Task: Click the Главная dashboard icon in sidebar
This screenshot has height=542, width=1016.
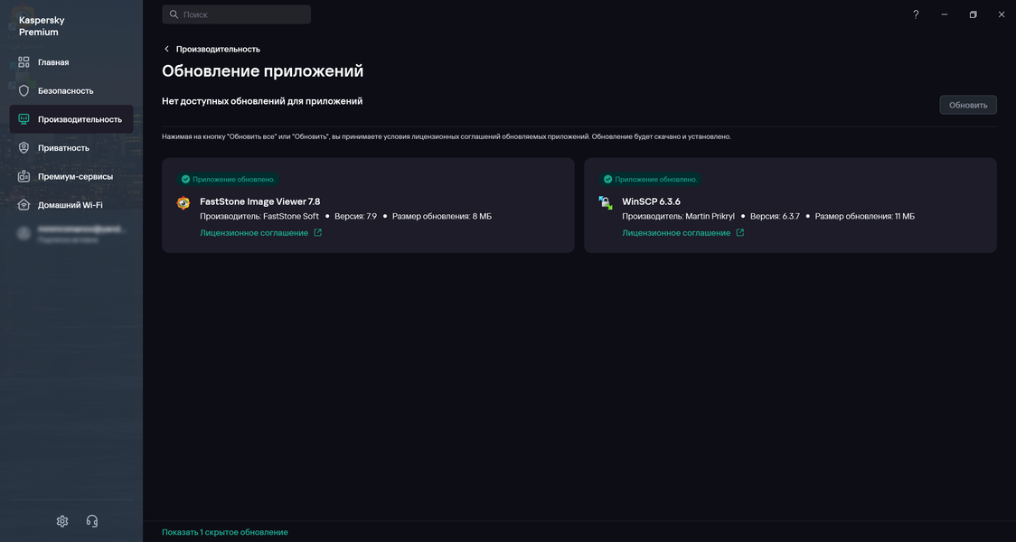Action: [24, 62]
